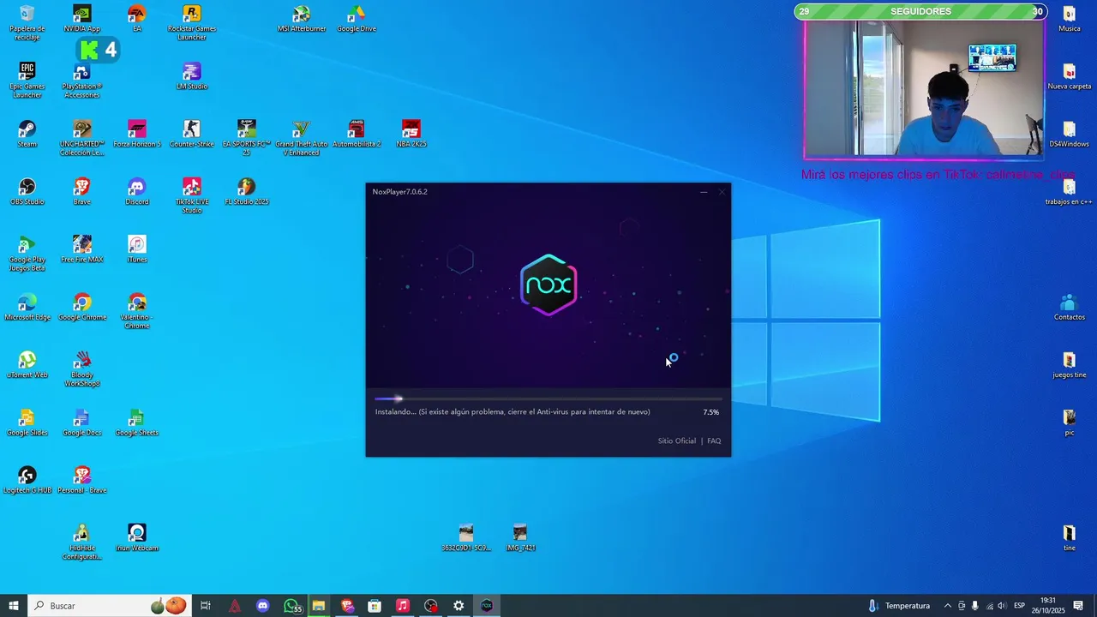The width and height of the screenshot is (1097, 617).
Task: Select the IMG_7421 image file
Action: point(520,537)
